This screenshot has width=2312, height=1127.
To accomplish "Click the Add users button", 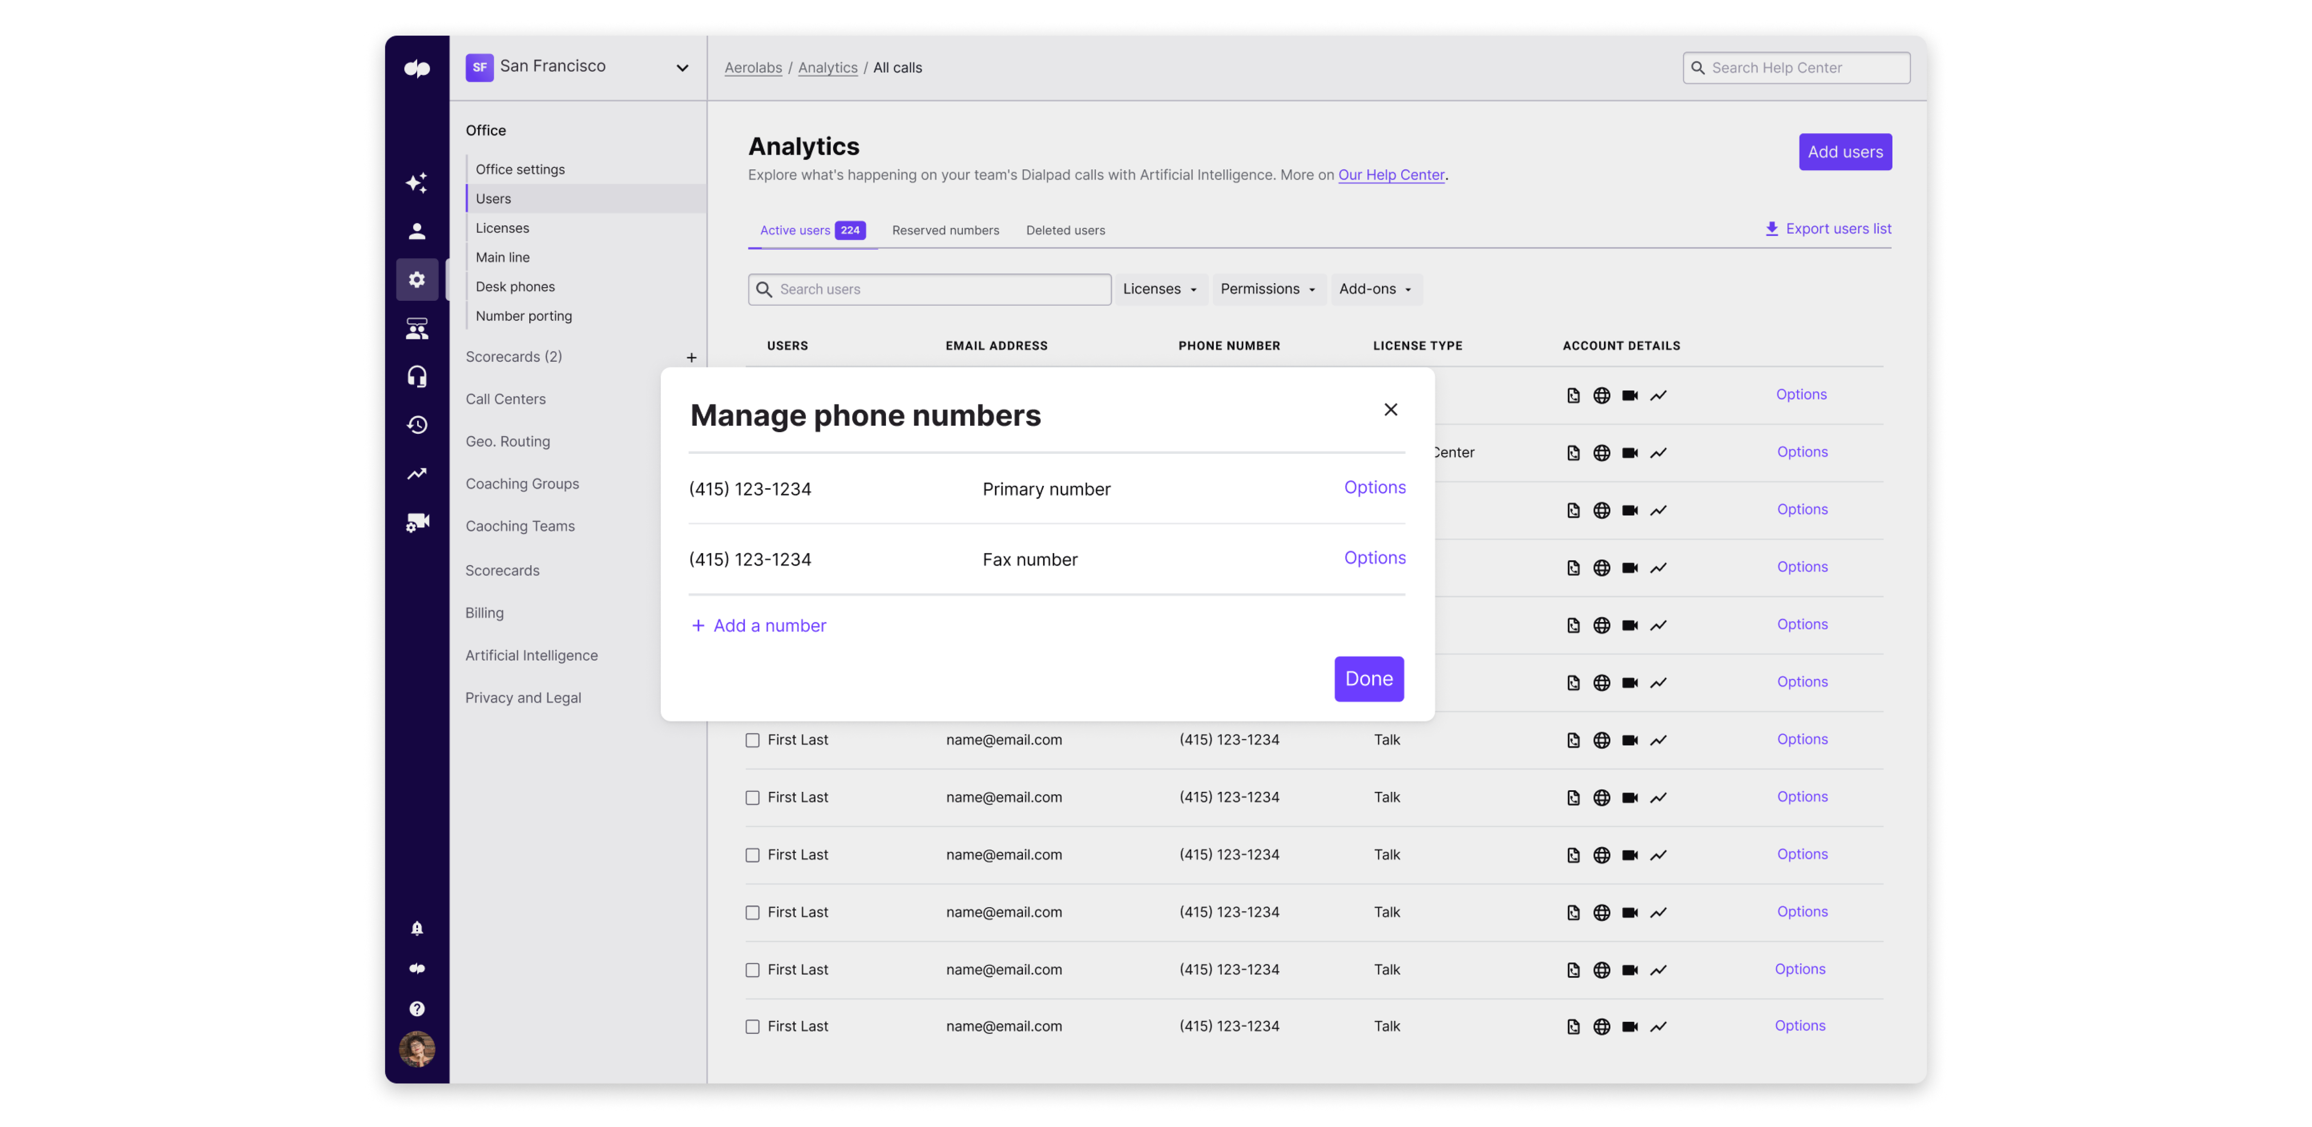I will 1845,152.
